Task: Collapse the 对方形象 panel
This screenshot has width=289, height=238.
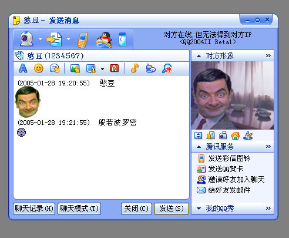Action: [x=199, y=56]
